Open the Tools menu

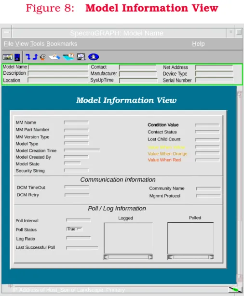[x=38, y=44]
